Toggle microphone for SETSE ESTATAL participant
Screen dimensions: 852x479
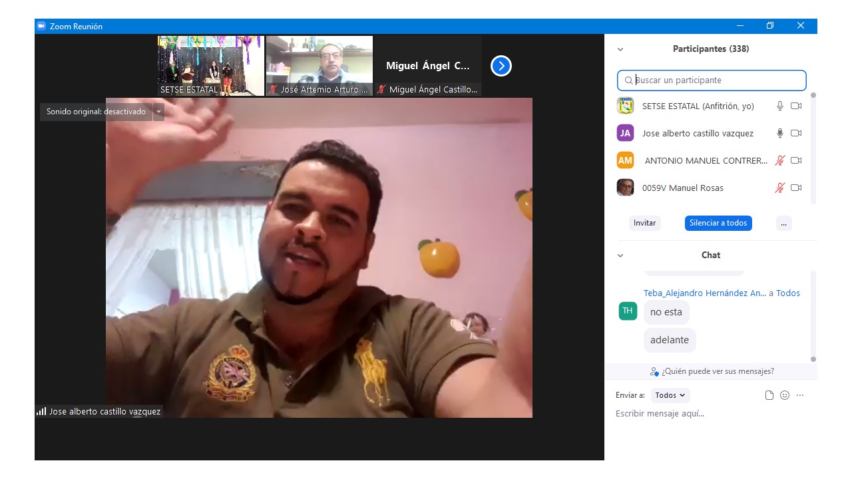click(x=780, y=106)
